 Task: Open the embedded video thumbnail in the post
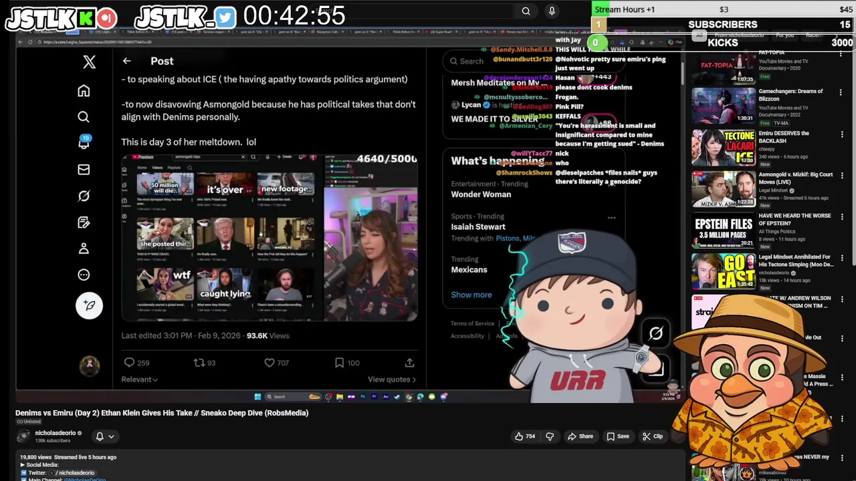point(270,237)
